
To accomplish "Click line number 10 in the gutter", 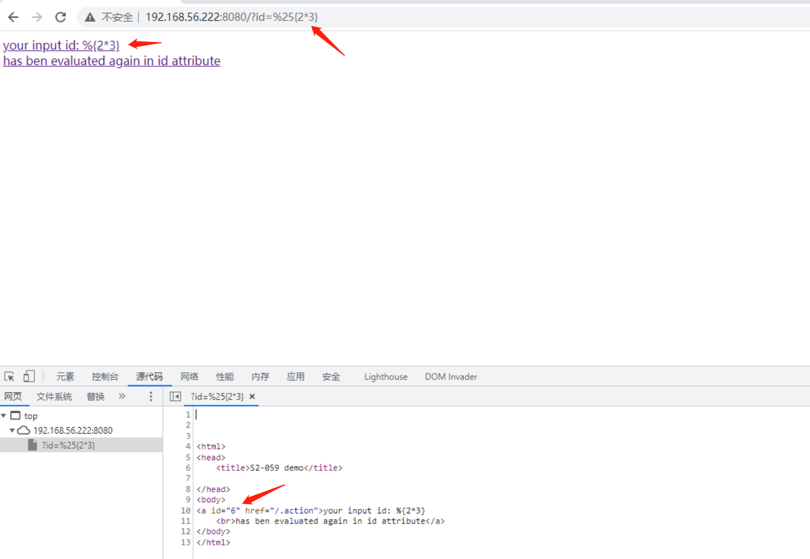I will point(186,511).
